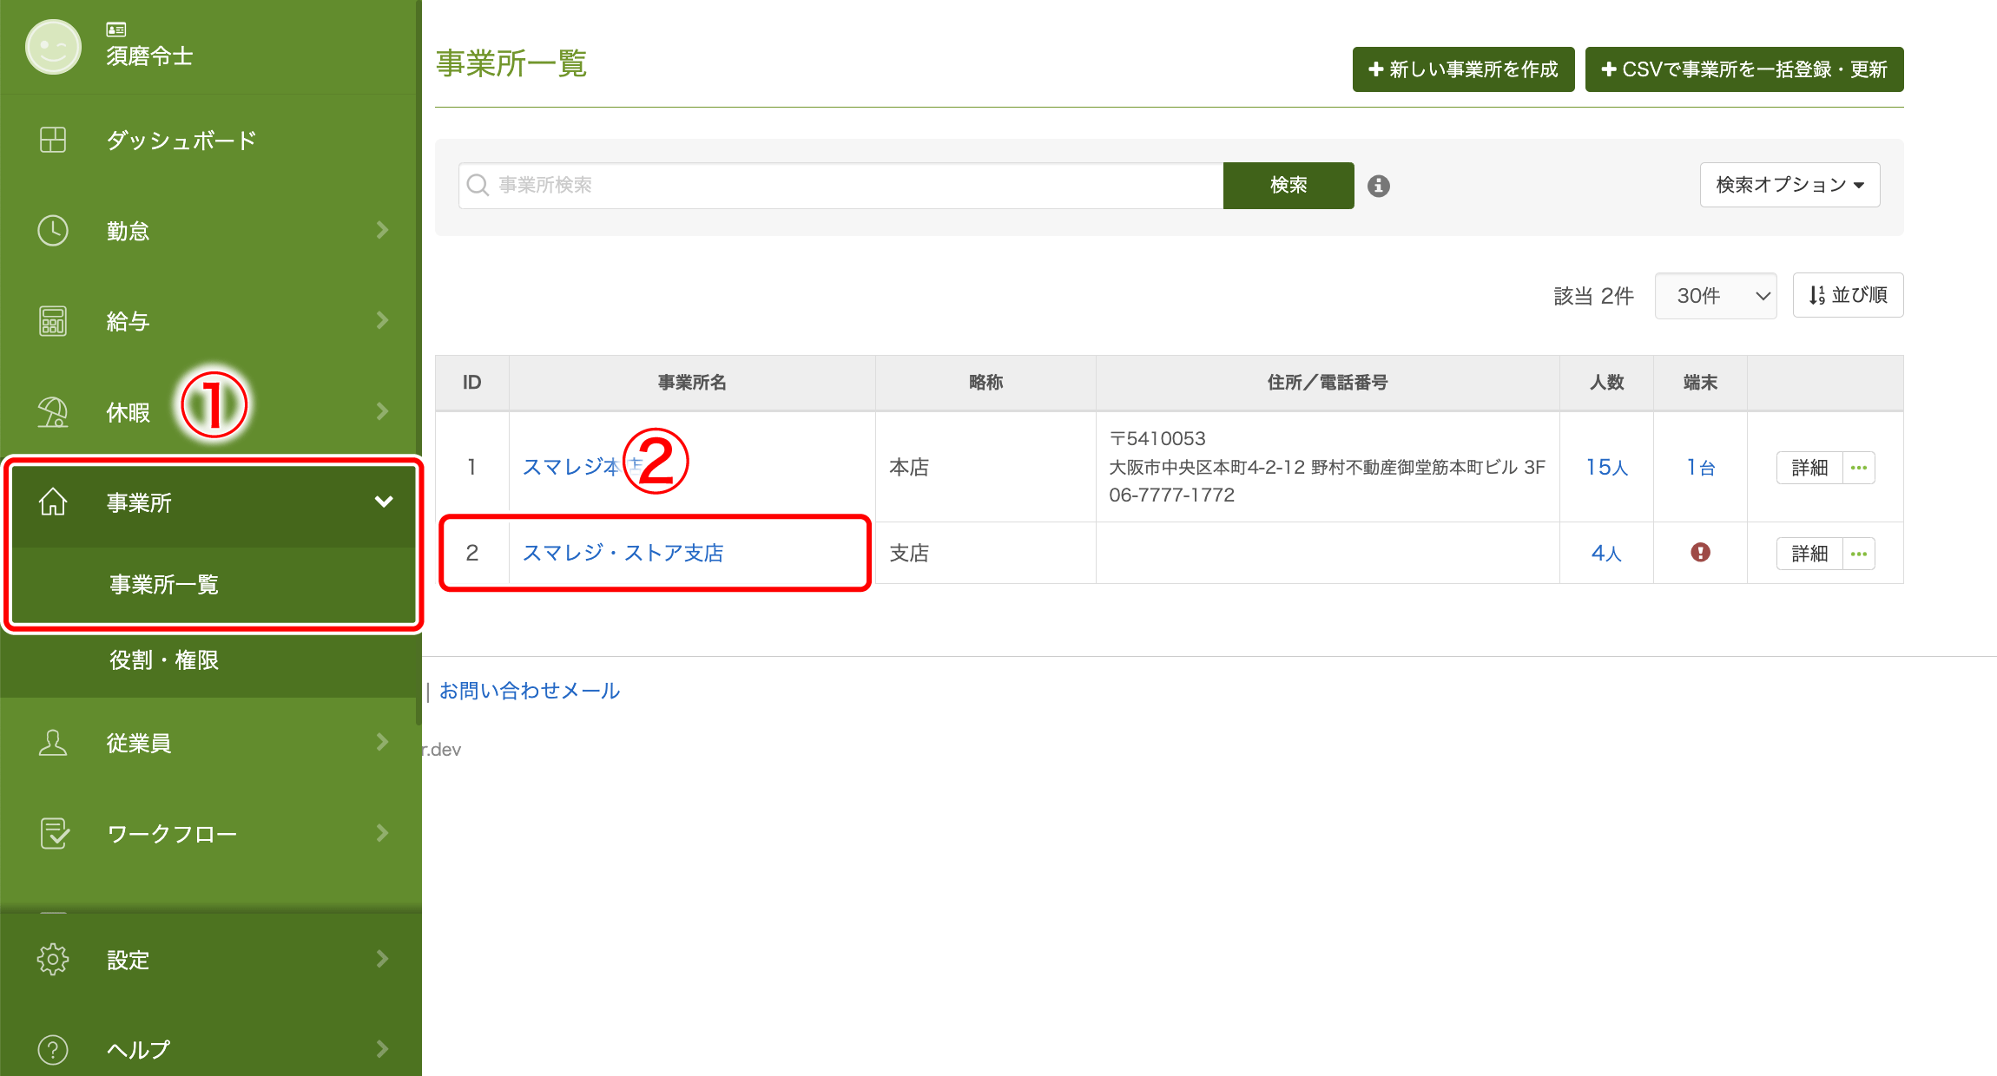The width and height of the screenshot is (1997, 1076).
Task: Expand the ヘルプ menu chevron
Action: pyautogui.click(x=382, y=1049)
